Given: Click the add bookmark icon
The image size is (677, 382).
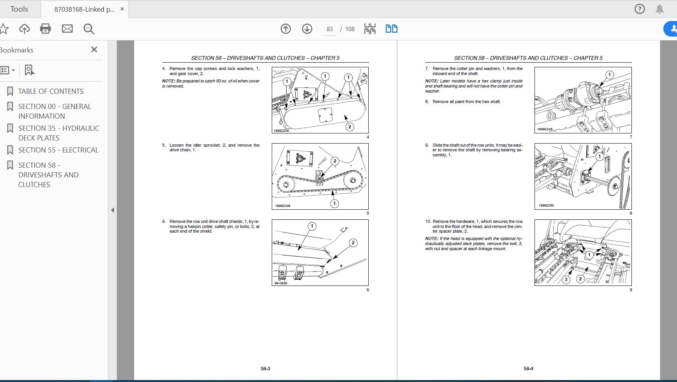Looking at the screenshot, I should (x=30, y=70).
